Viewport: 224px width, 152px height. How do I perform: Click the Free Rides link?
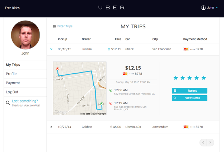click(x=13, y=8)
